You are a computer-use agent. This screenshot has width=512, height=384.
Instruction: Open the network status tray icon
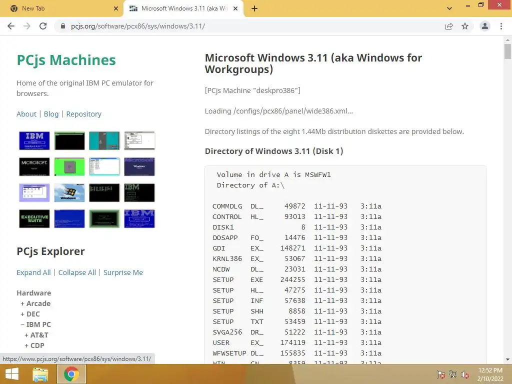click(453, 374)
